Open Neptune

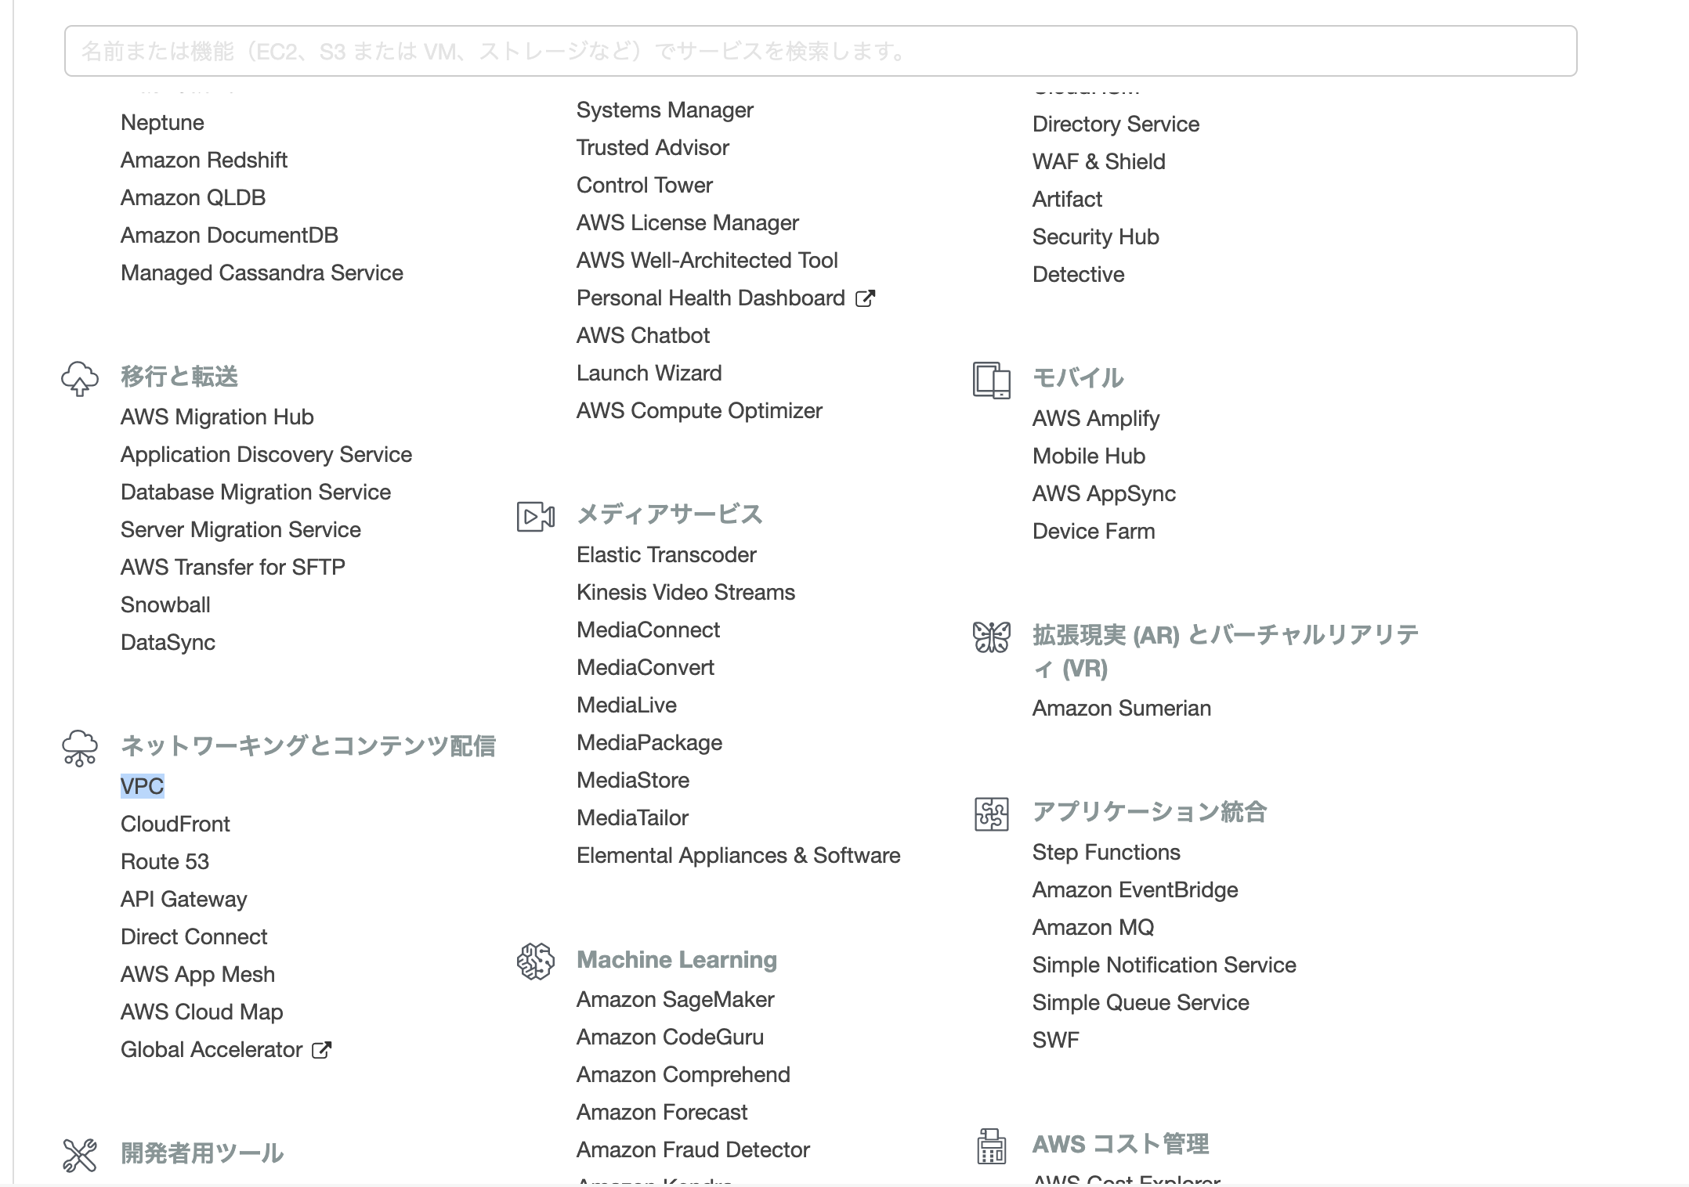(163, 122)
